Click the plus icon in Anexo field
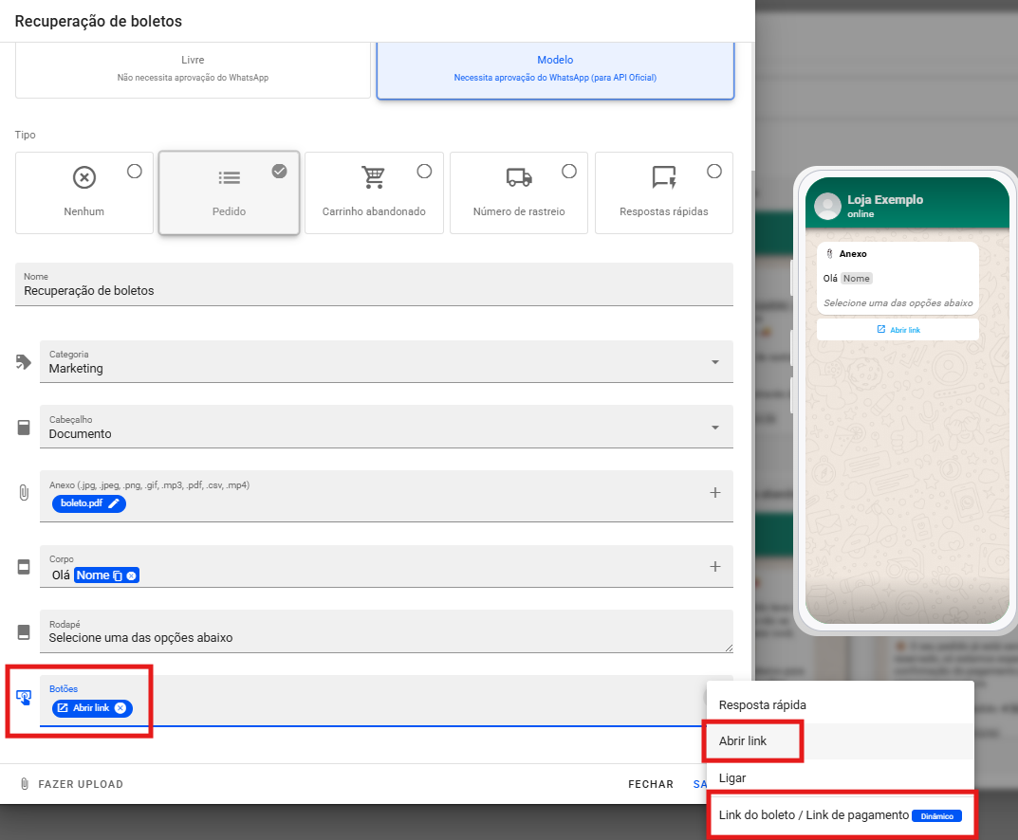This screenshot has height=840, width=1018. (x=715, y=493)
